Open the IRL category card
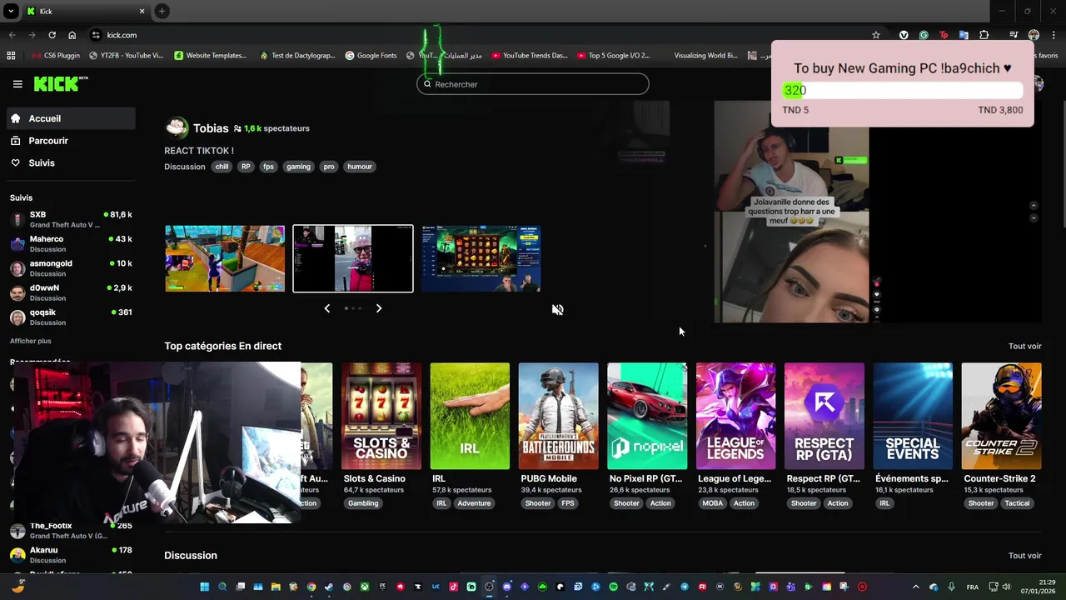 (470, 416)
